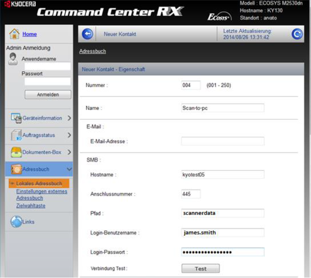Click the Adressbuch book icon
This screenshot has height=278, width=311.
pos(16,169)
